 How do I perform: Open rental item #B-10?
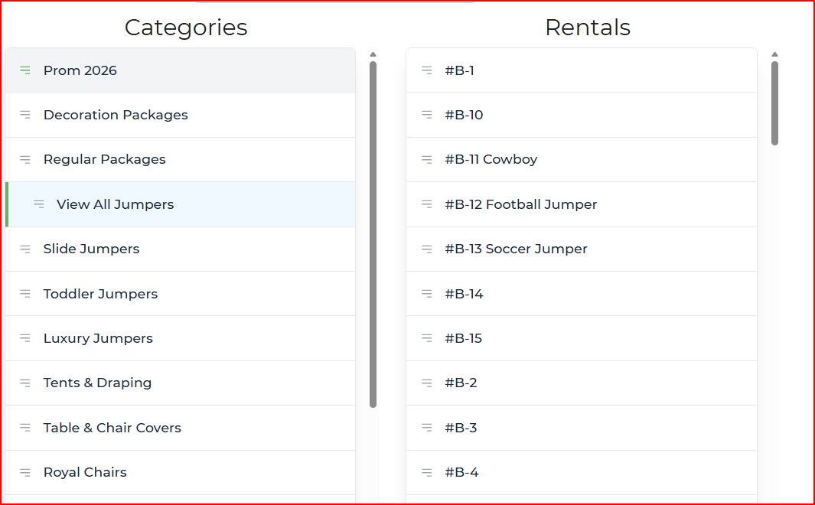click(464, 115)
